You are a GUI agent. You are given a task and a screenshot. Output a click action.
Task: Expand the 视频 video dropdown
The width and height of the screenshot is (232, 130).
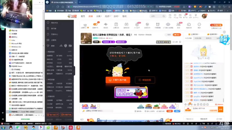point(108,16)
